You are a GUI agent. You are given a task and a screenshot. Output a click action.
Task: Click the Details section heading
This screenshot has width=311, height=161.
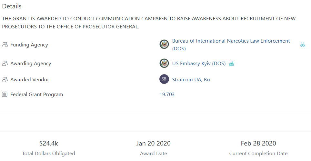(12, 6)
